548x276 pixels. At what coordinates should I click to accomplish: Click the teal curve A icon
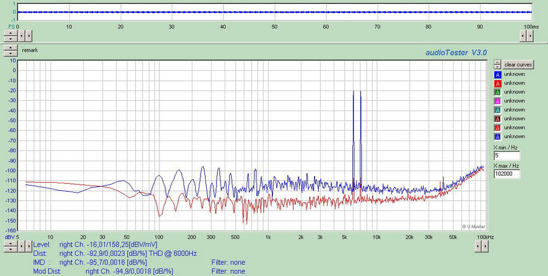point(498,110)
